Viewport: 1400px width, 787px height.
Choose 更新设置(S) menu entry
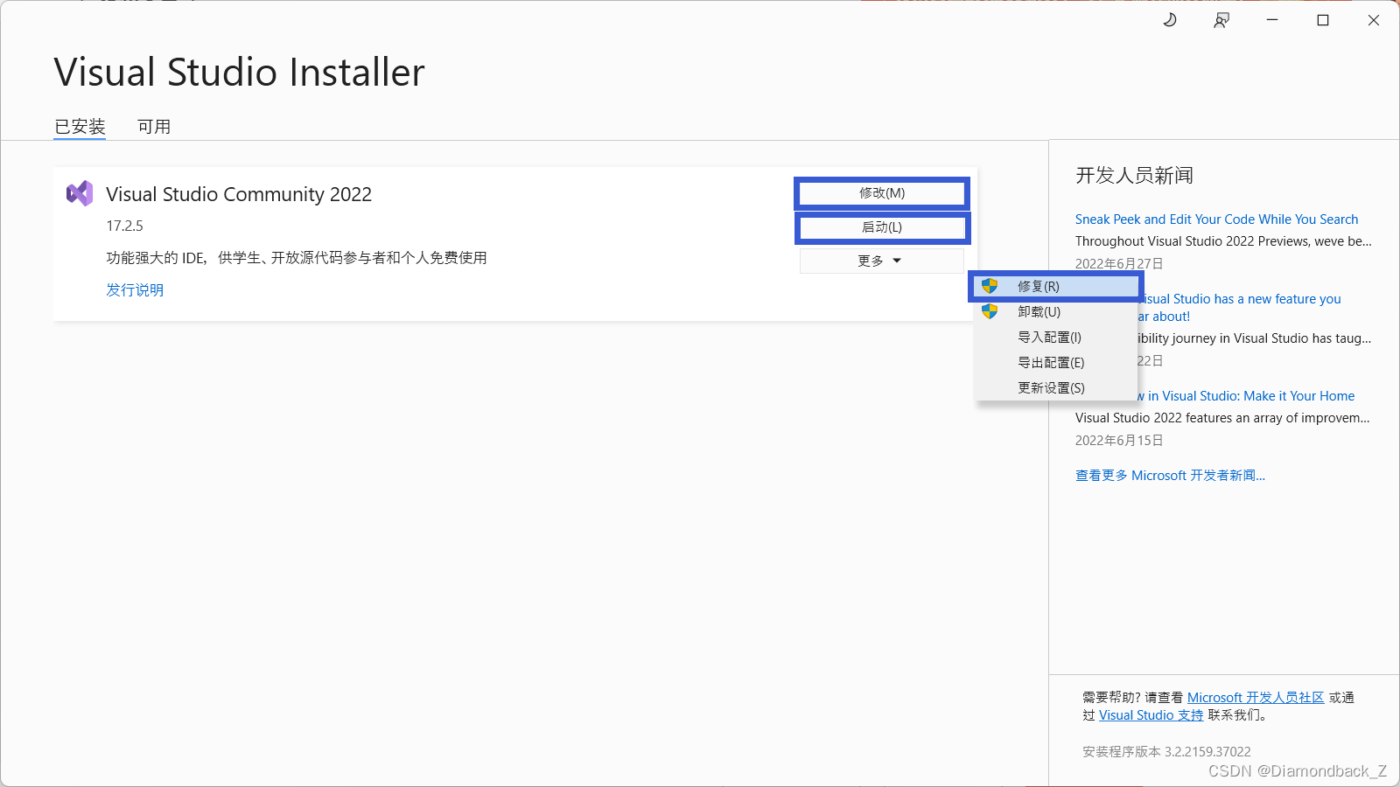[1055, 387]
